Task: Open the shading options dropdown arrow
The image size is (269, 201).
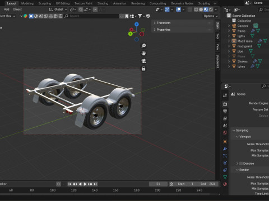Action: point(216,9)
